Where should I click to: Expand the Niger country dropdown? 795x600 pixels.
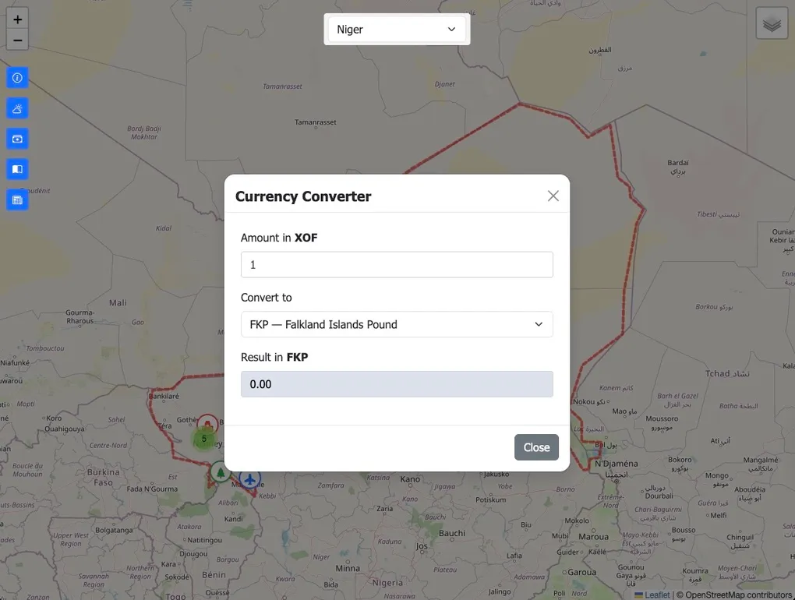point(397,30)
